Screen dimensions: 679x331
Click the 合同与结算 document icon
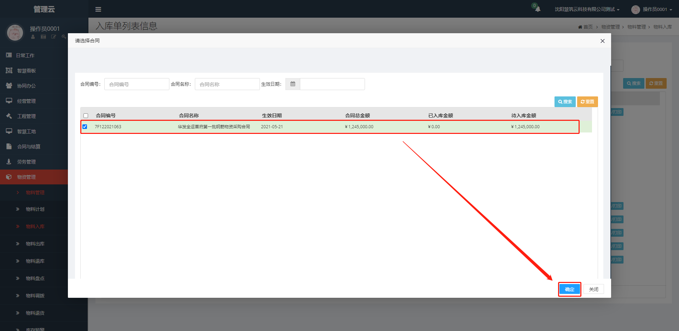[9, 146]
